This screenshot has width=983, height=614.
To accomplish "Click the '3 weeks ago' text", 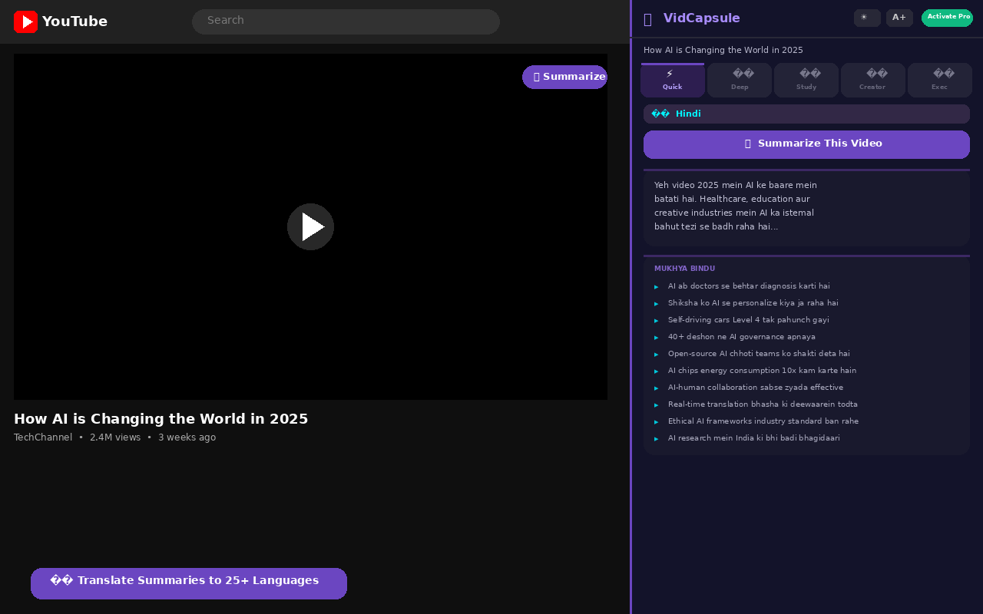I will pyautogui.click(x=187, y=437).
